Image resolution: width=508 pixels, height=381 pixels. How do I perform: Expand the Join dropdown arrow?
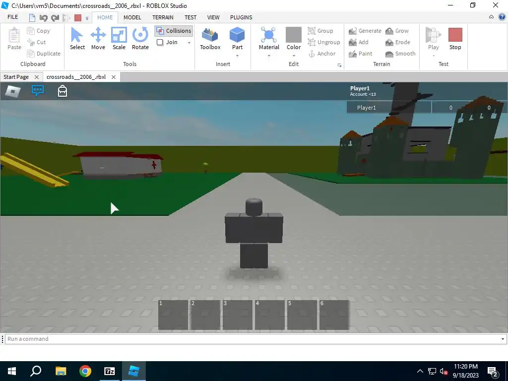click(x=189, y=43)
